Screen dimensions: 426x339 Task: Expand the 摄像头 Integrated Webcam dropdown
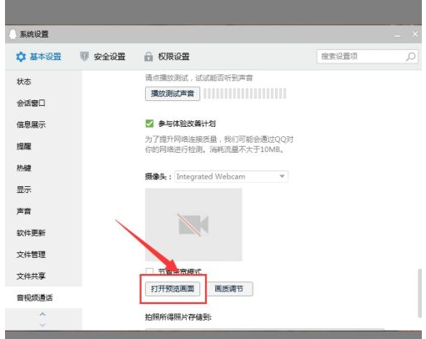point(231,176)
